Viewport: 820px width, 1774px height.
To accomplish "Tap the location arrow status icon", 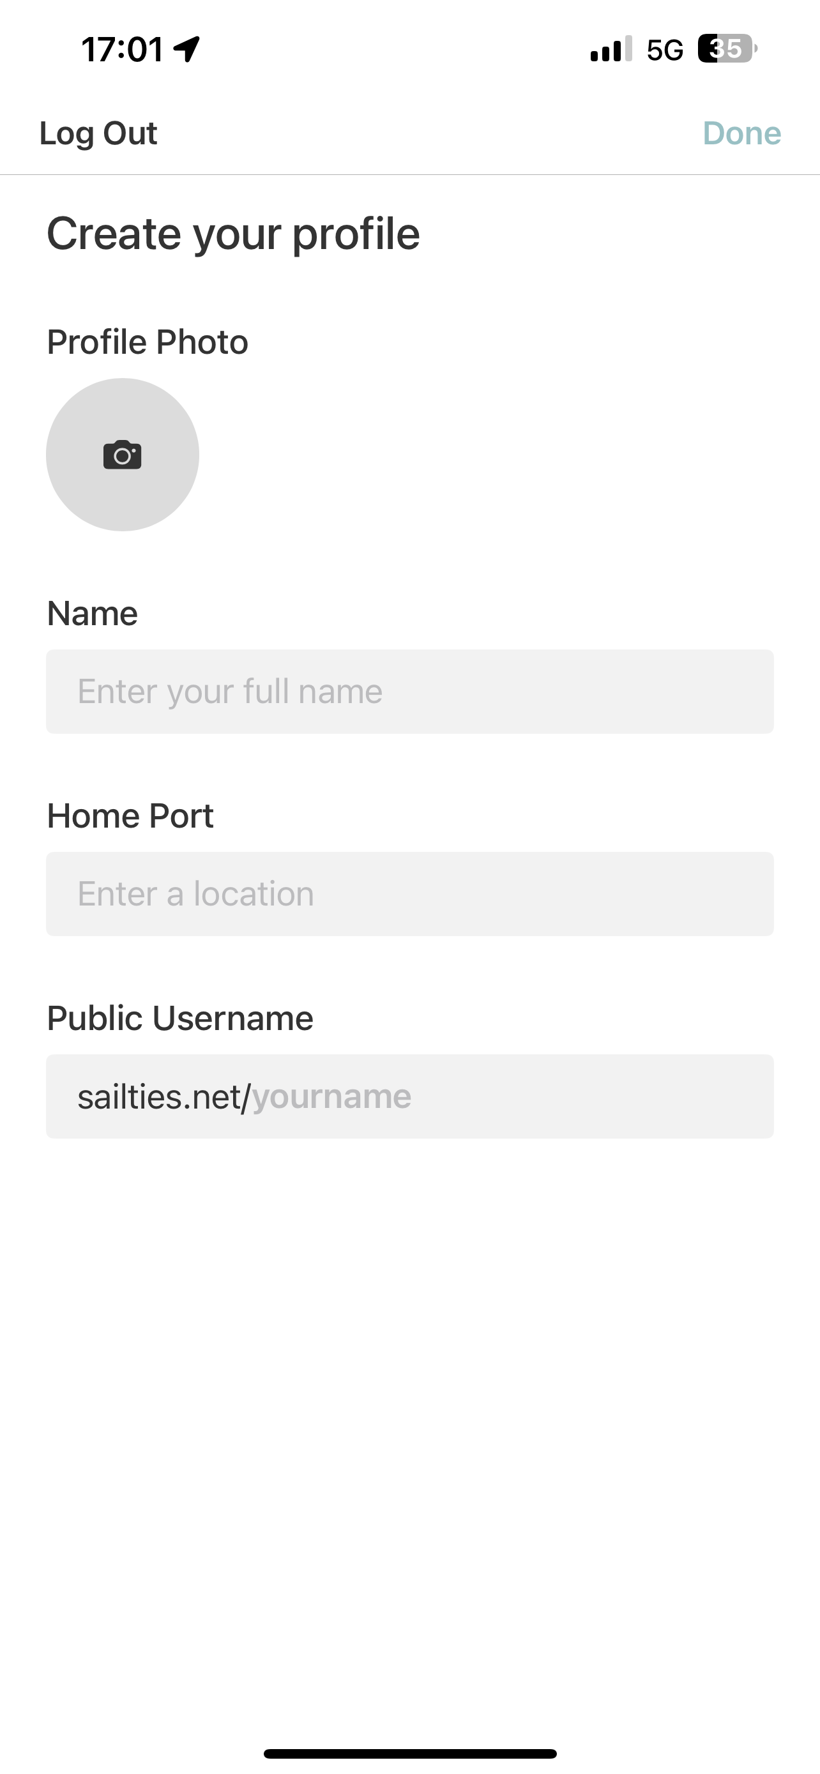I will point(186,49).
